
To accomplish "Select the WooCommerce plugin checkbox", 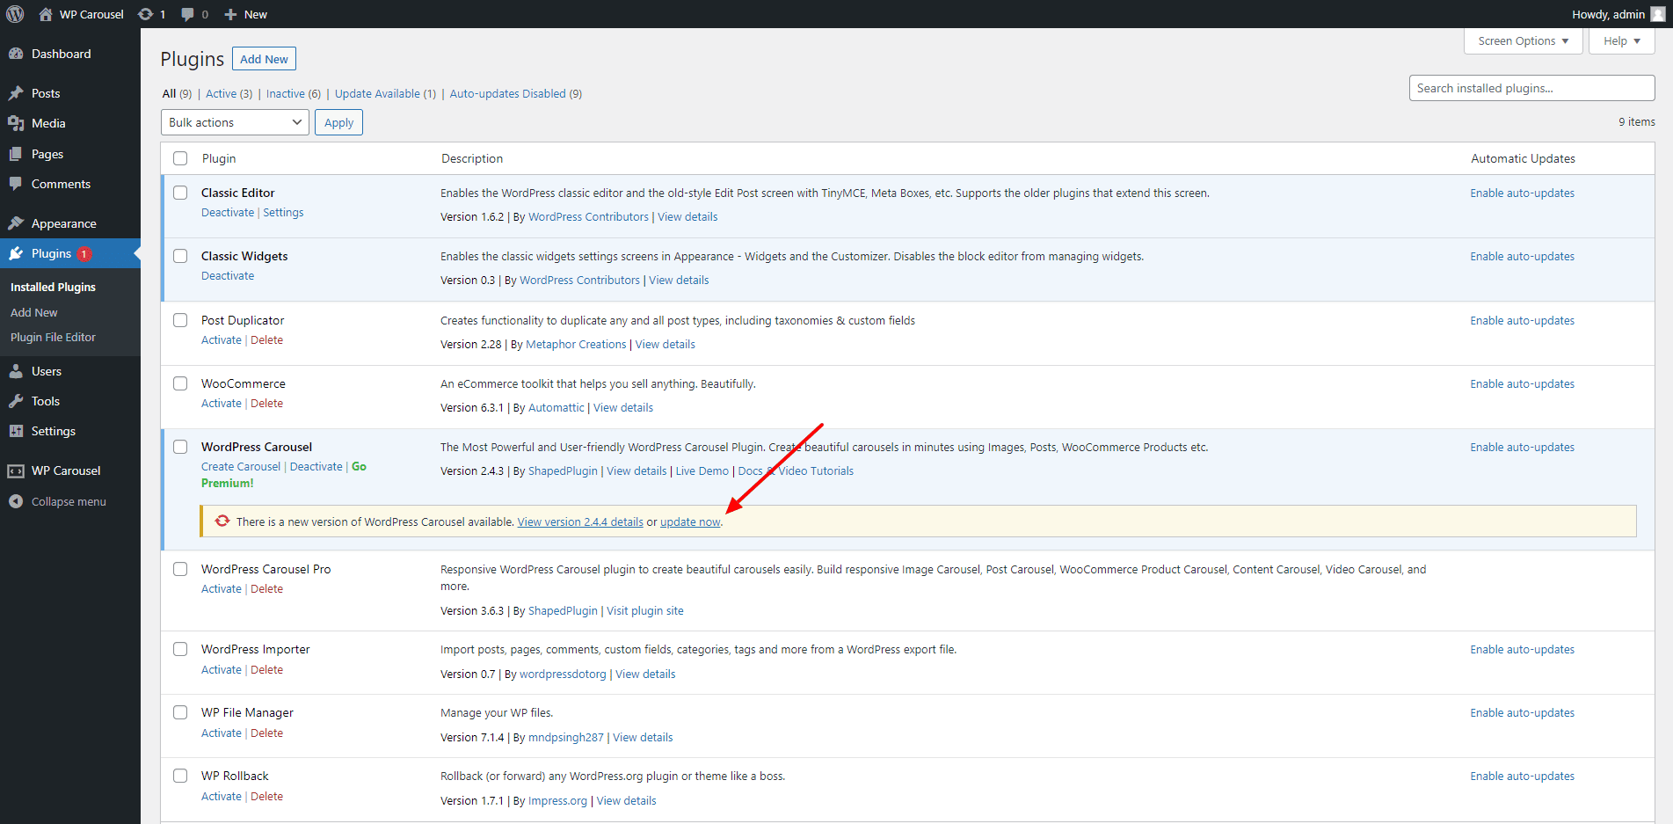I will coord(180,383).
